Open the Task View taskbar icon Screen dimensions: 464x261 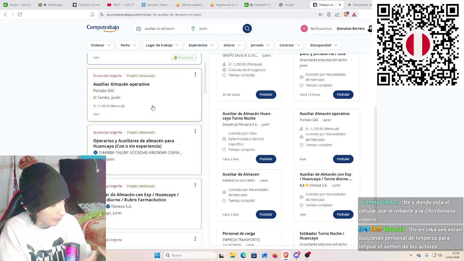coord(221,255)
